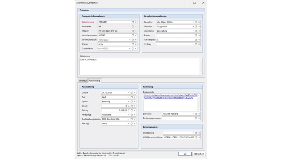This screenshot has height=159, width=282.
Task: Clear the Benutzer field
Action: click(x=199, y=22)
